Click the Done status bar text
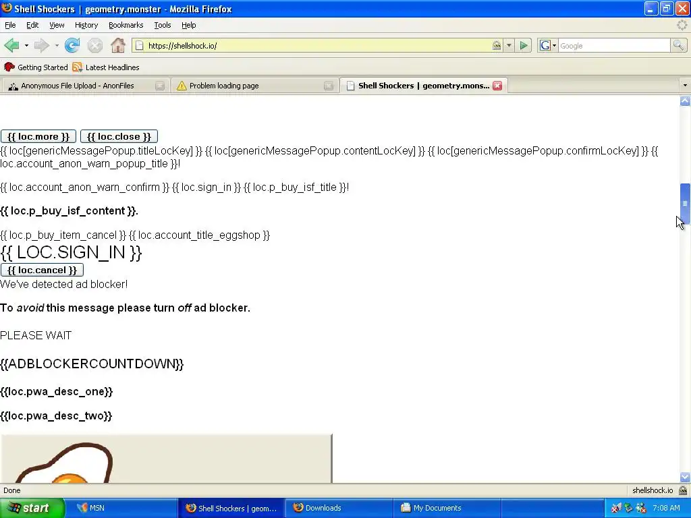Image resolution: width=691 pixels, height=518 pixels. point(12,490)
